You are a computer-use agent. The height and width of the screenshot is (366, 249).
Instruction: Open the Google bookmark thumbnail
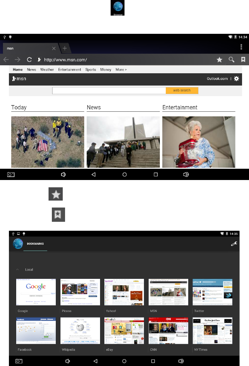point(36,292)
